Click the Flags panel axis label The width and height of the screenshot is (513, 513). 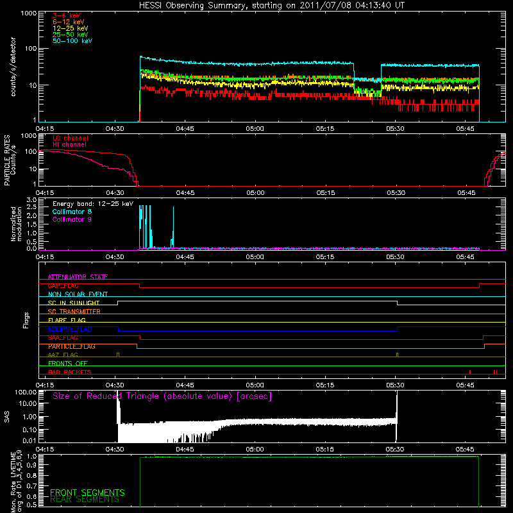26,320
